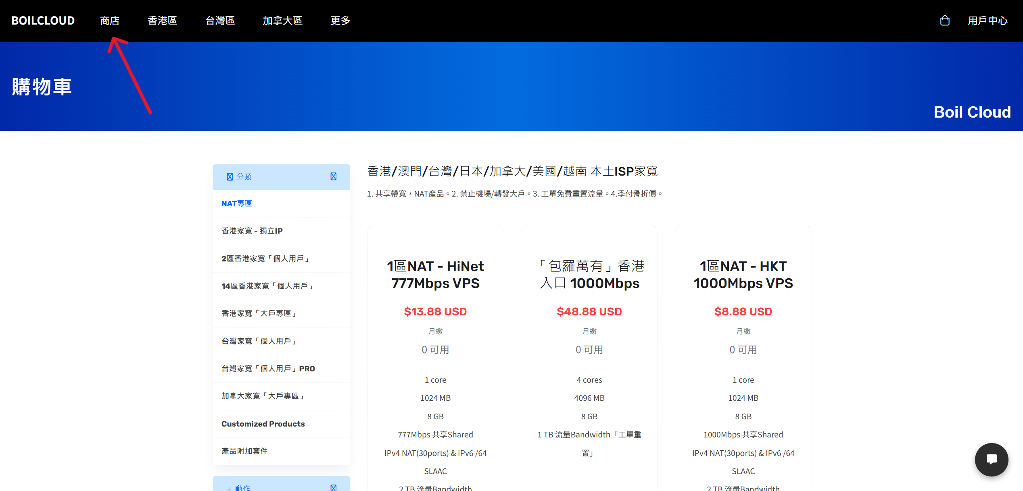Click the 動作 panel header label
Screen dimensions: 1023x491
pyautogui.click(x=242, y=487)
